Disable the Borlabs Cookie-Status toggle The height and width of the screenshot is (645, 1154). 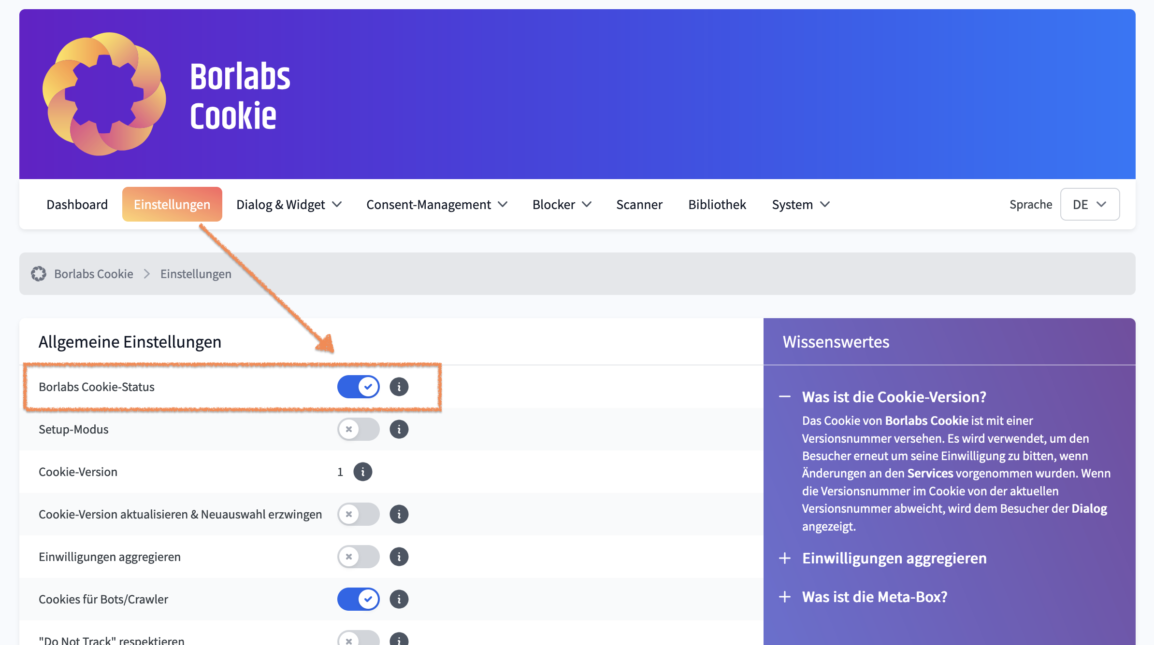[359, 387]
